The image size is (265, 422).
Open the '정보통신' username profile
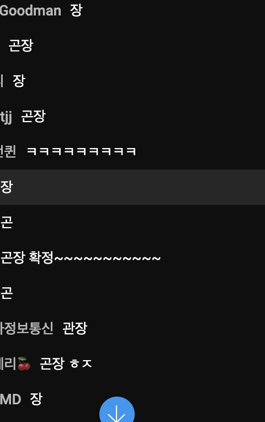pyautogui.click(x=26, y=328)
